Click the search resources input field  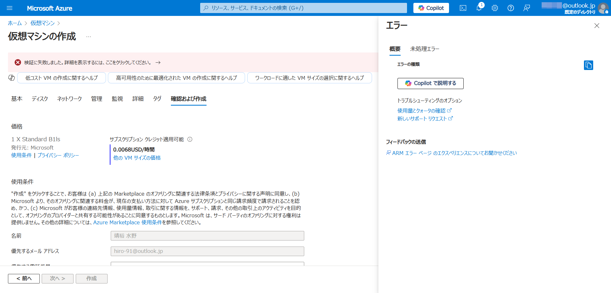[x=303, y=8]
